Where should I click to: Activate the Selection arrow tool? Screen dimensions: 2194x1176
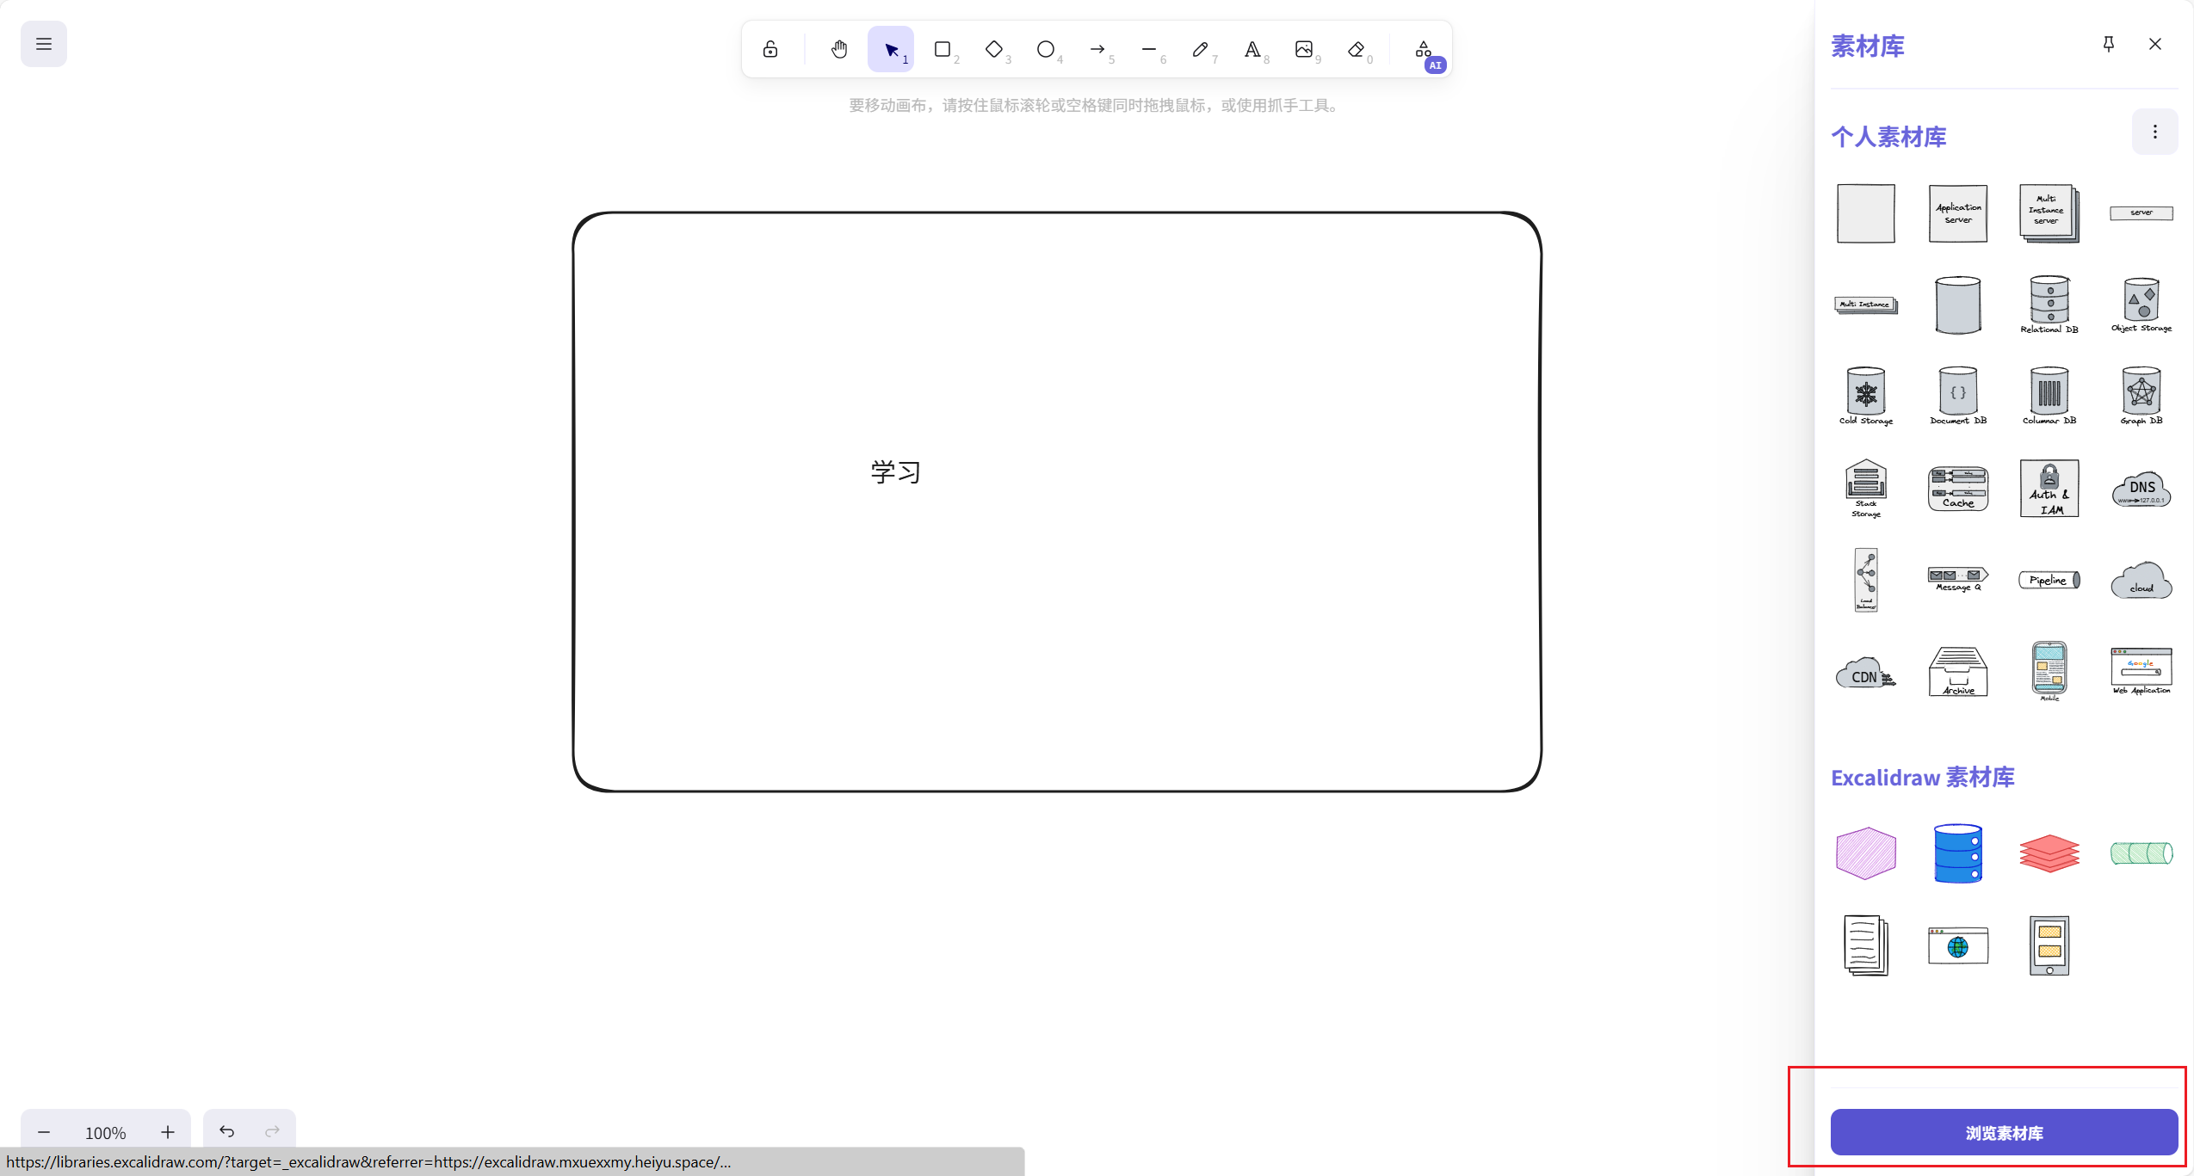coord(891,49)
